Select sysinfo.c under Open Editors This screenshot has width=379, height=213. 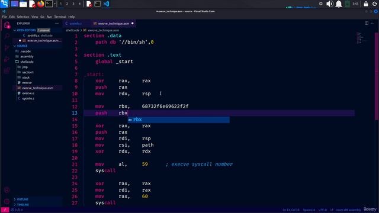[x=37, y=35]
